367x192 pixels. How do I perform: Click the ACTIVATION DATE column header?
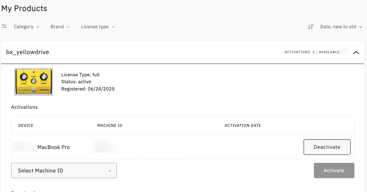[x=242, y=126]
